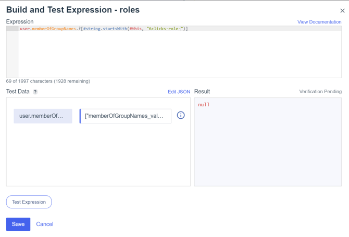Click the Result section heading
349x237 pixels.
pos(202,92)
